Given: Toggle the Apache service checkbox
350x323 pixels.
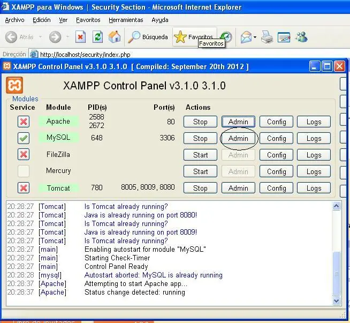Looking at the screenshot, I should 24,122.
